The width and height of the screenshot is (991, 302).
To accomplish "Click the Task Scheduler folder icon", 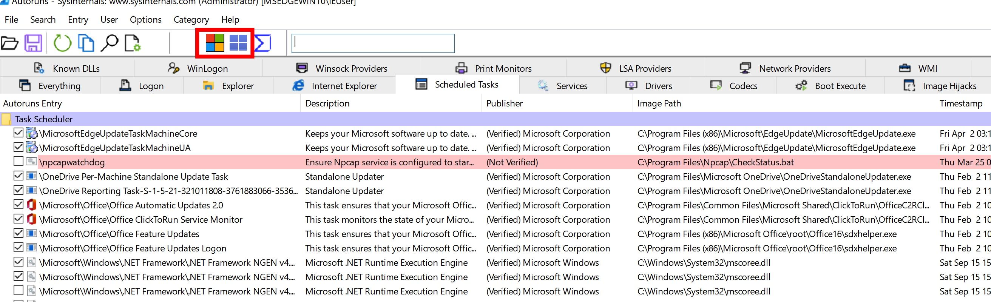I will 6,119.
